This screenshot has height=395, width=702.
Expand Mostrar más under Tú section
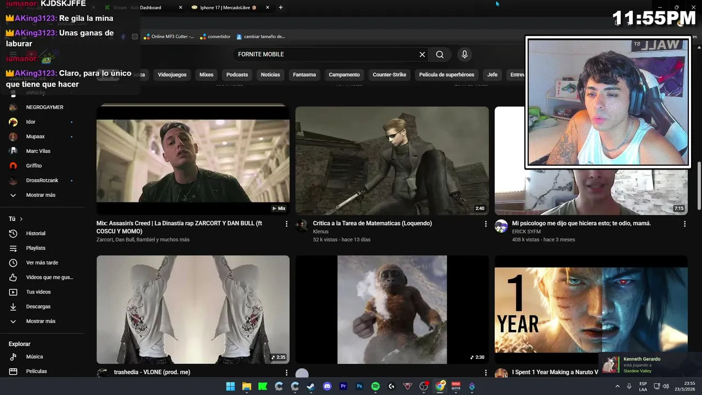[41, 321]
